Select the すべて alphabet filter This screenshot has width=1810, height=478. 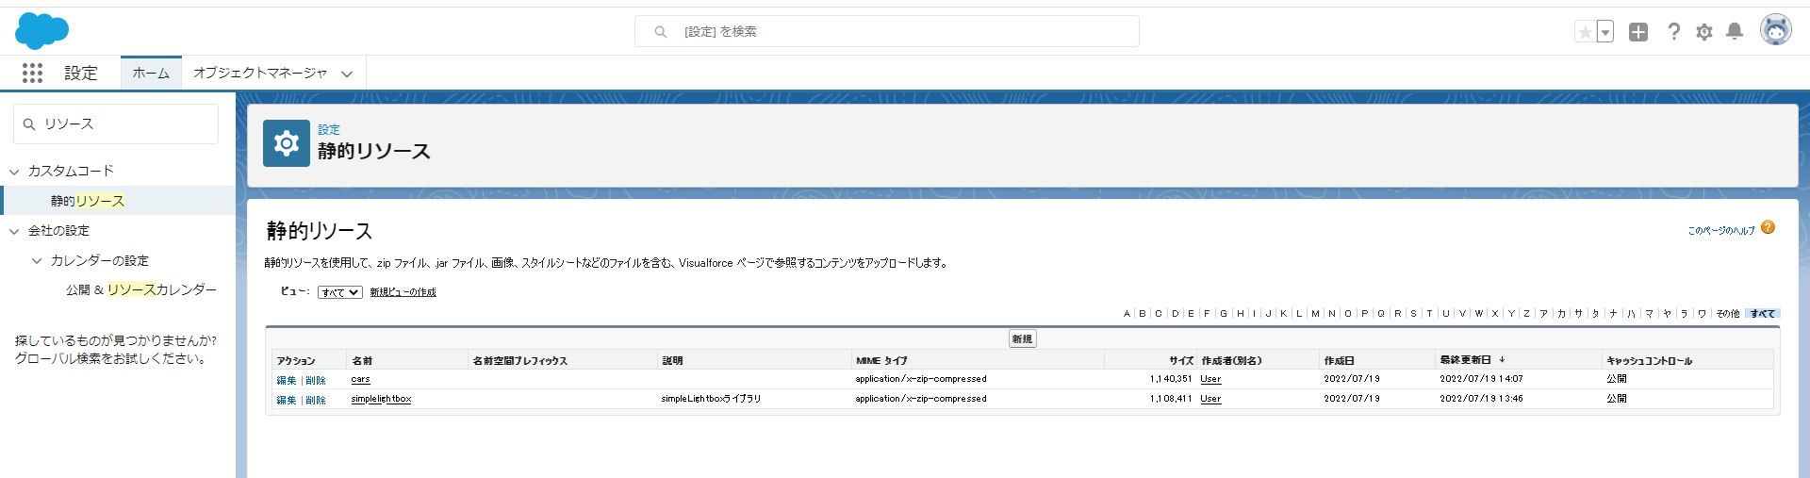tap(1763, 314)
